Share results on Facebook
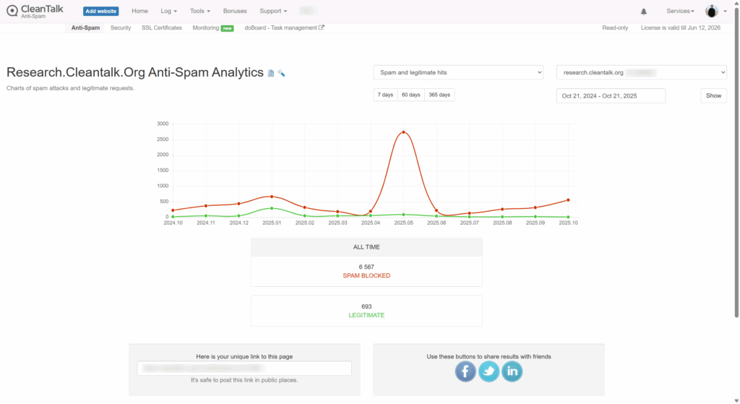This screenshot has width=740, height=404. 465,371
